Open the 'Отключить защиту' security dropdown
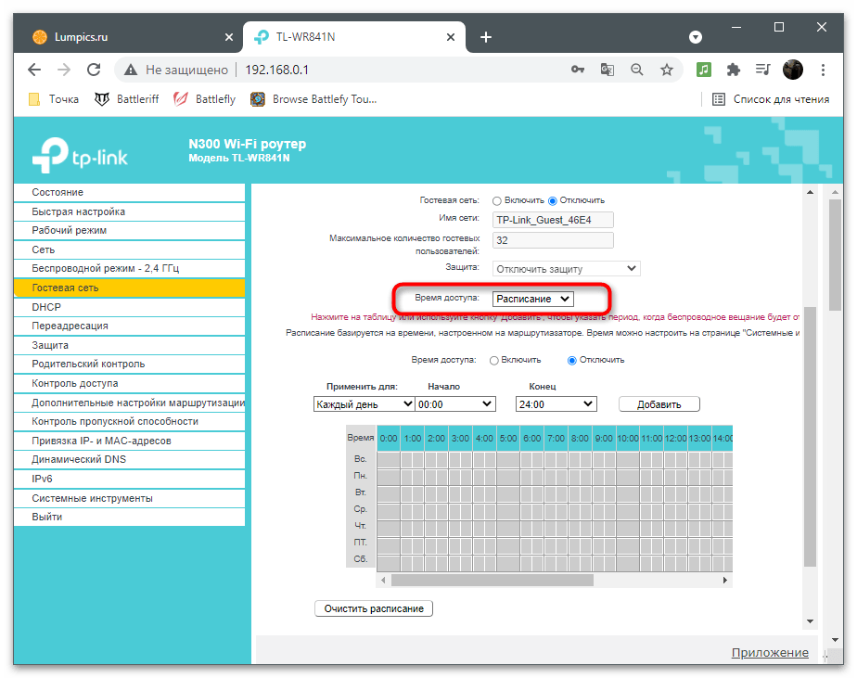This screenshot has height=678, width=857. point(566,268)
